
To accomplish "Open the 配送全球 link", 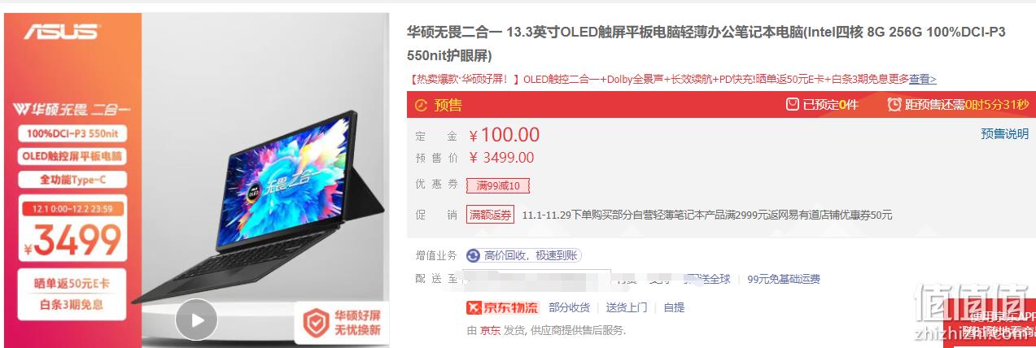I will [x=708, y=279].
